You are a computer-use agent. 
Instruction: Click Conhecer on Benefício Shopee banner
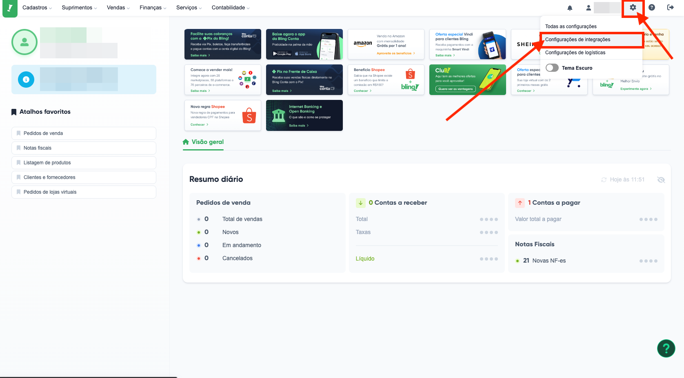click(362, 91)
